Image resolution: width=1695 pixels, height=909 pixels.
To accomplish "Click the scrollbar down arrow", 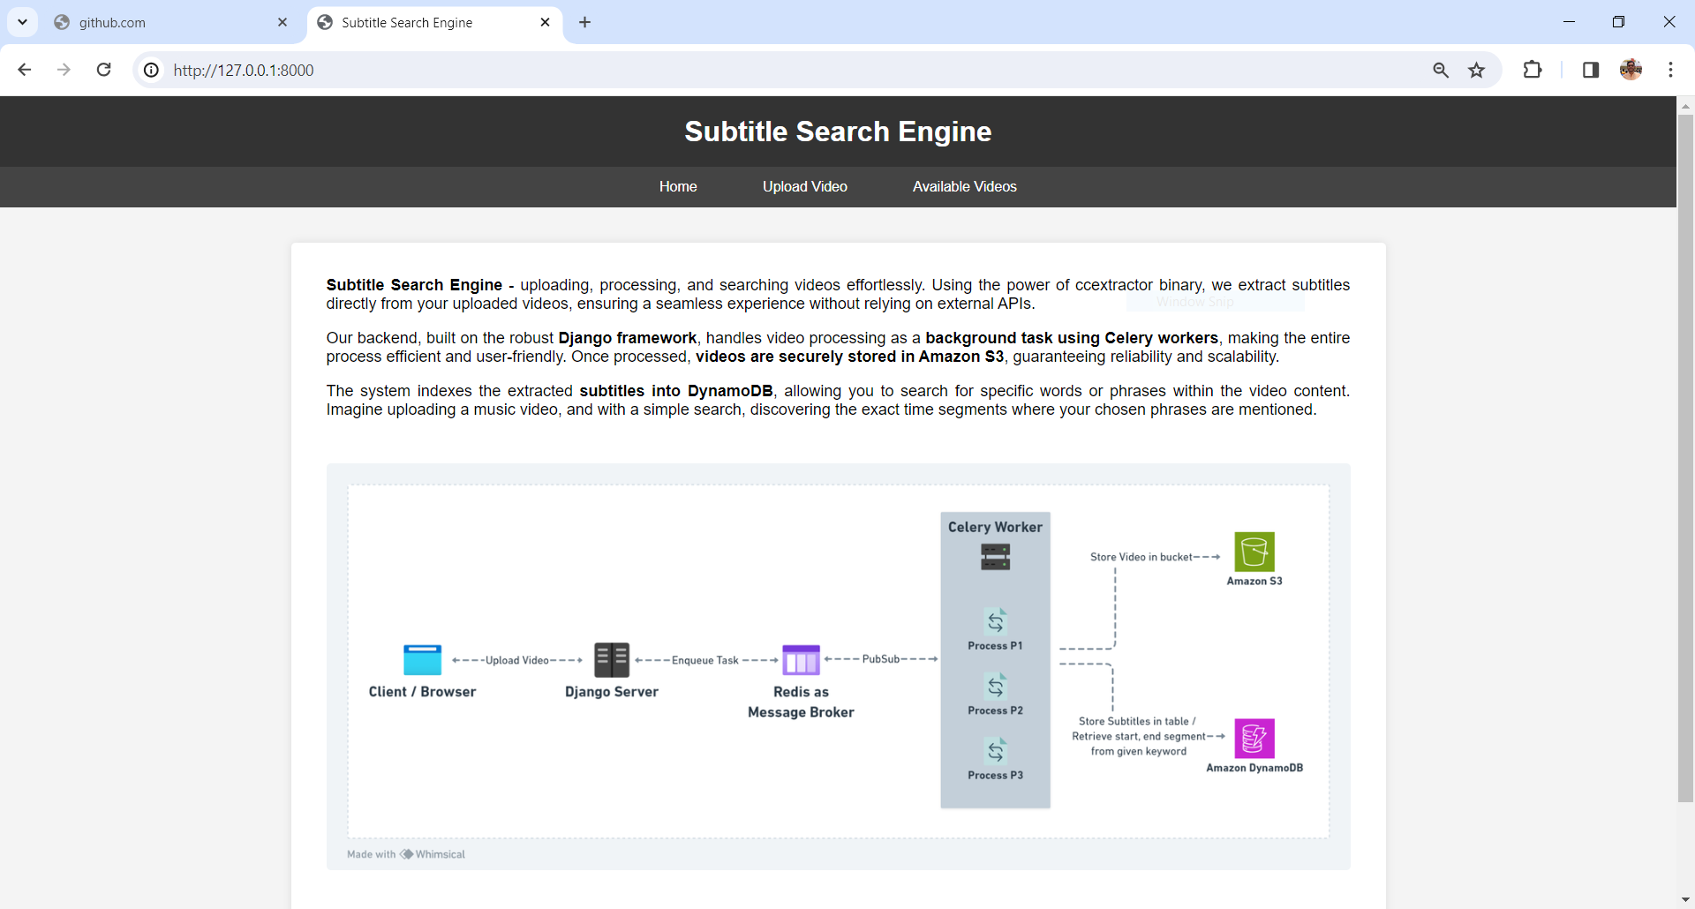I will pyautogui.click(x=1685, y=899).
